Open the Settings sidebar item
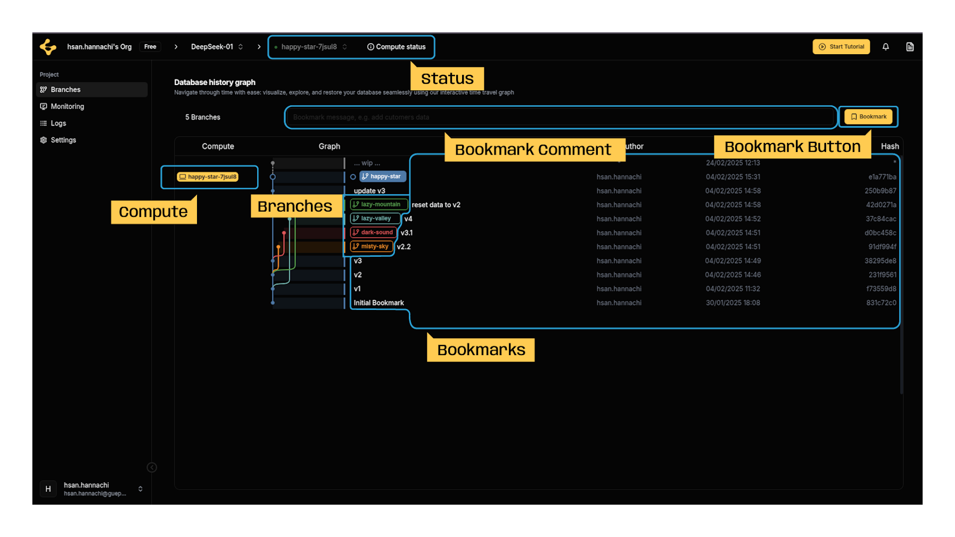955x537 pixels. (x=92, y=140)
